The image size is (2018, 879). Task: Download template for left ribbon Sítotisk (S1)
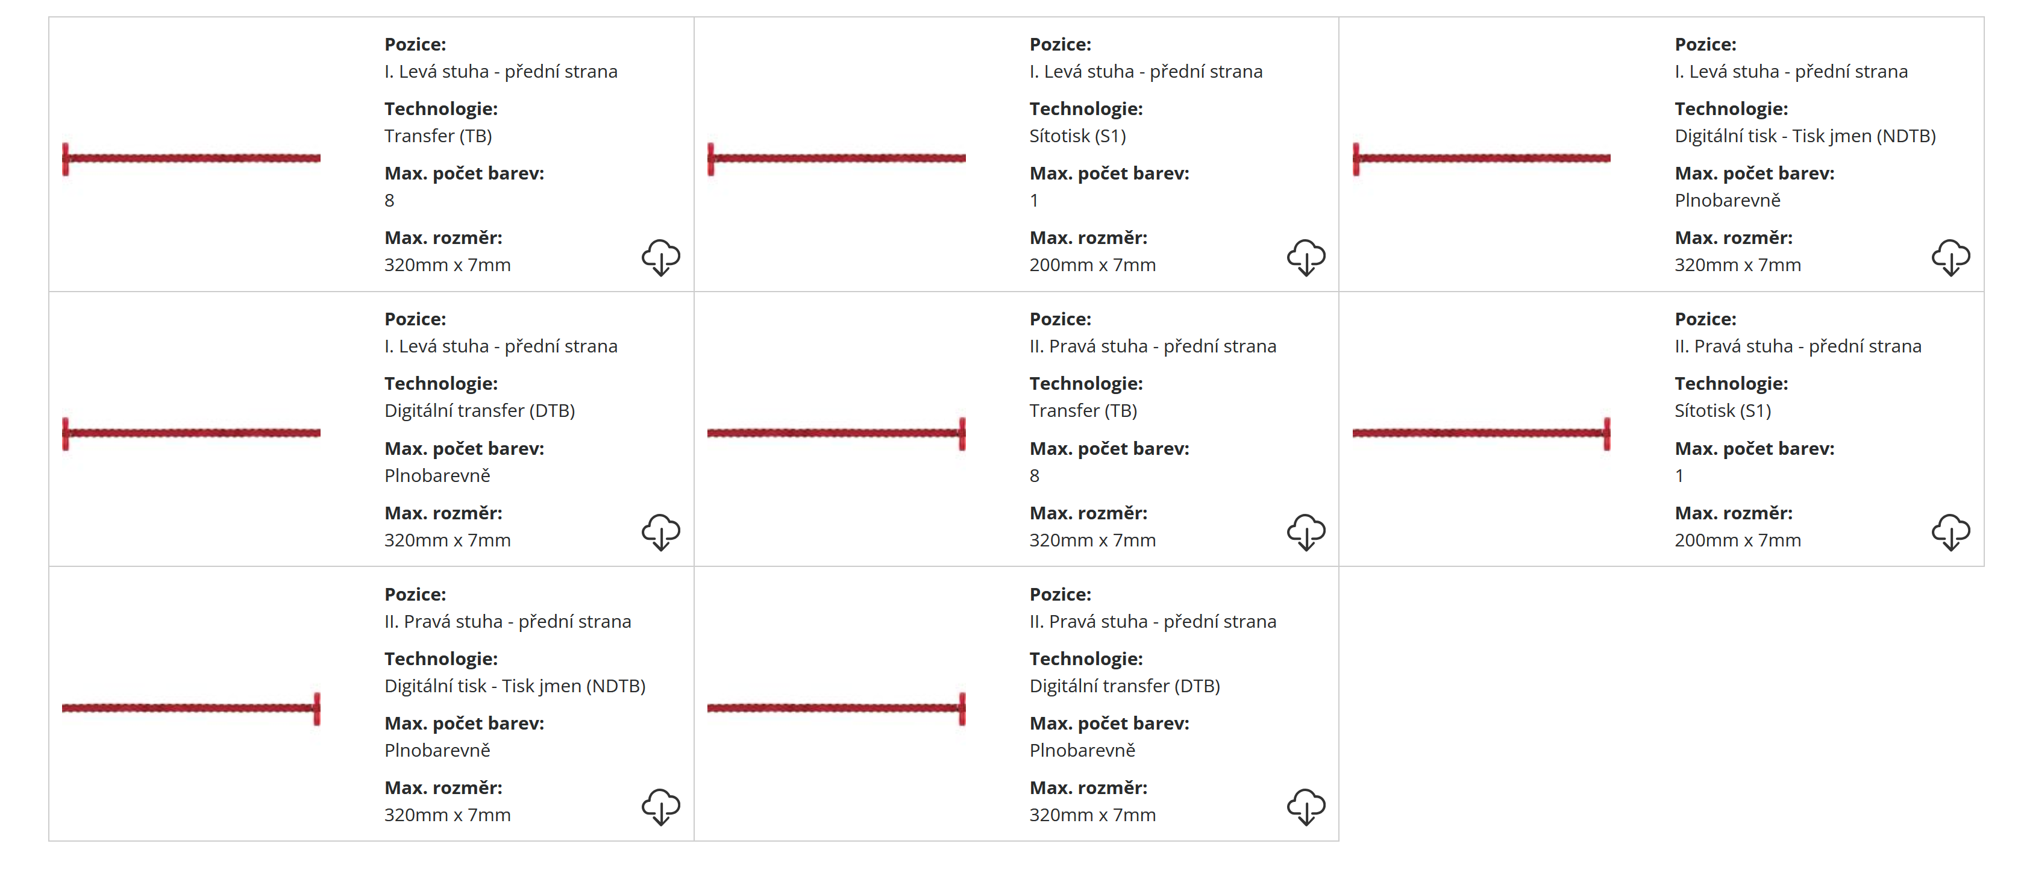[x=1305, y=257]
